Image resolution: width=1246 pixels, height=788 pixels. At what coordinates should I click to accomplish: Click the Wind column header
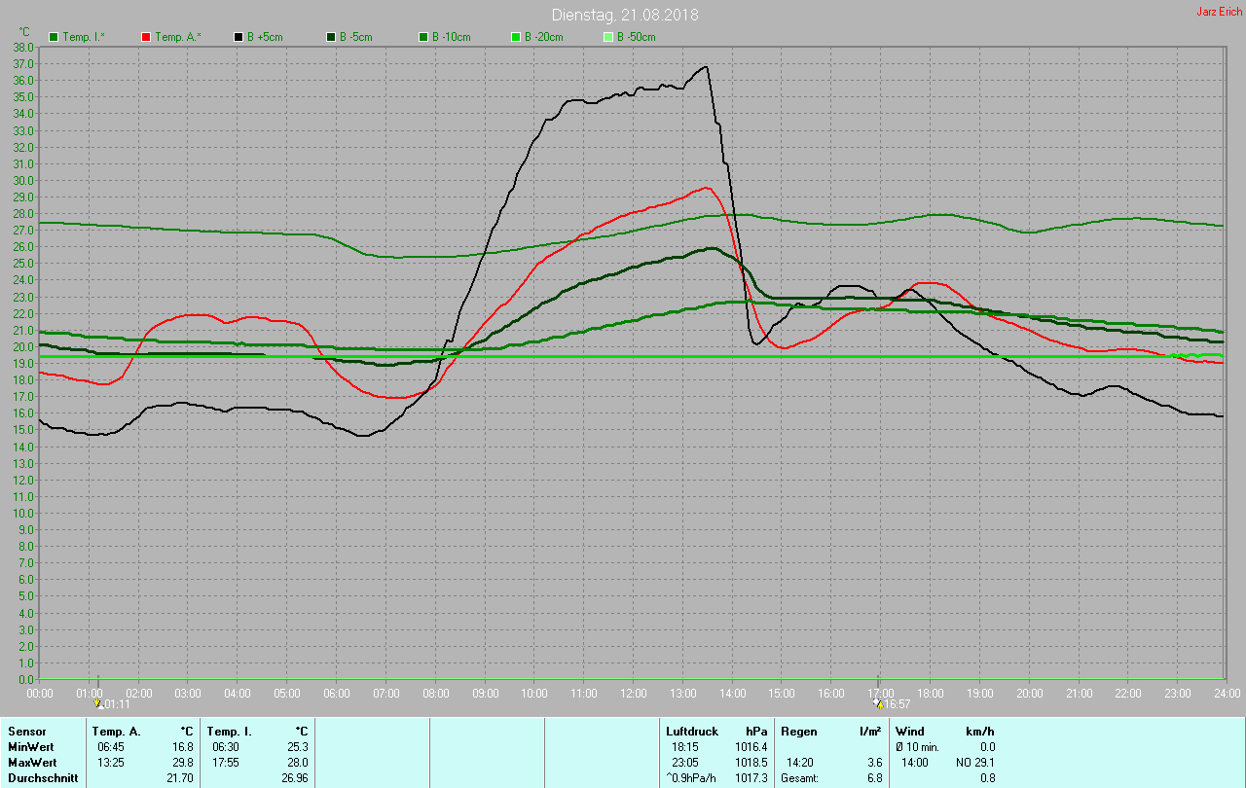tap(909, 731)
